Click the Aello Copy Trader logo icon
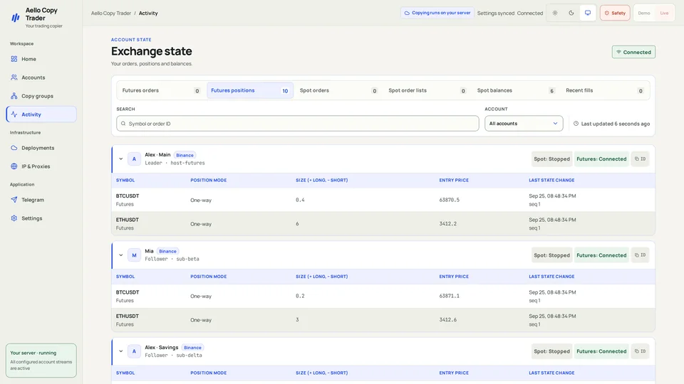 [x=15, y=17]
